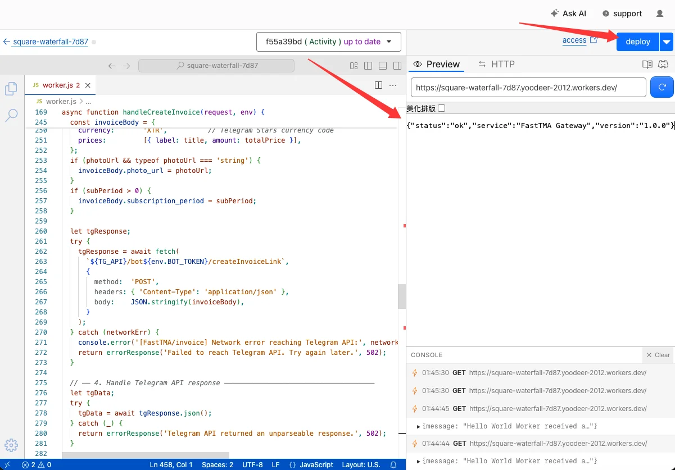Open the editor More Actions ellipsis
This screenshot has width=675, height=470.
(x=393, y=85)
